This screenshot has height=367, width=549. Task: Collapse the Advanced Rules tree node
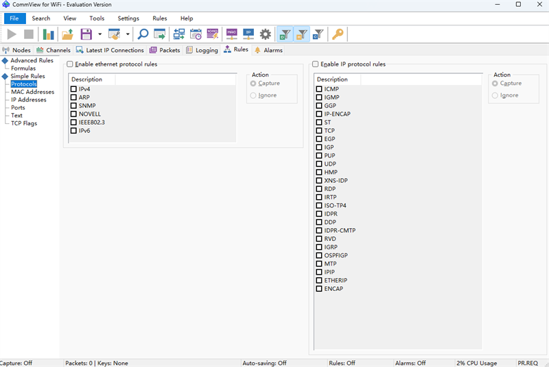(5, 61)
